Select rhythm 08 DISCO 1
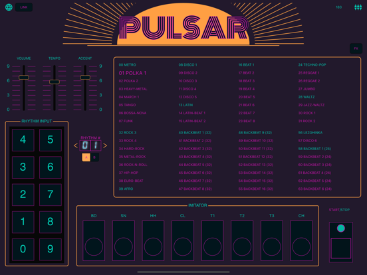The height and width of the screenshot is (275, 367). click(x=188, y=65)
